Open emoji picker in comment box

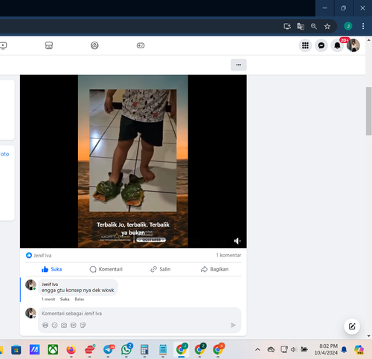click(54, 325)
